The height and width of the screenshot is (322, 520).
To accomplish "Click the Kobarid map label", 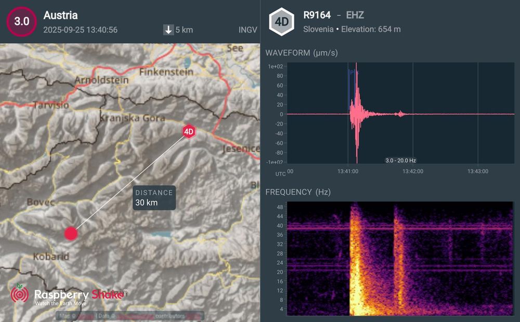I will click(51, 257).
